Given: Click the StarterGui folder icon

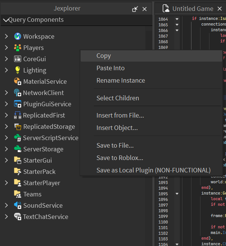Looking at the screenshot, I should point(18,160).
